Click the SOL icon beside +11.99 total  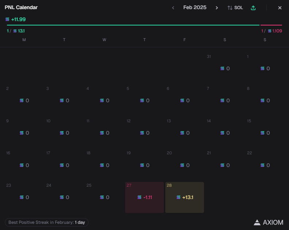click(x=7, y=19)
